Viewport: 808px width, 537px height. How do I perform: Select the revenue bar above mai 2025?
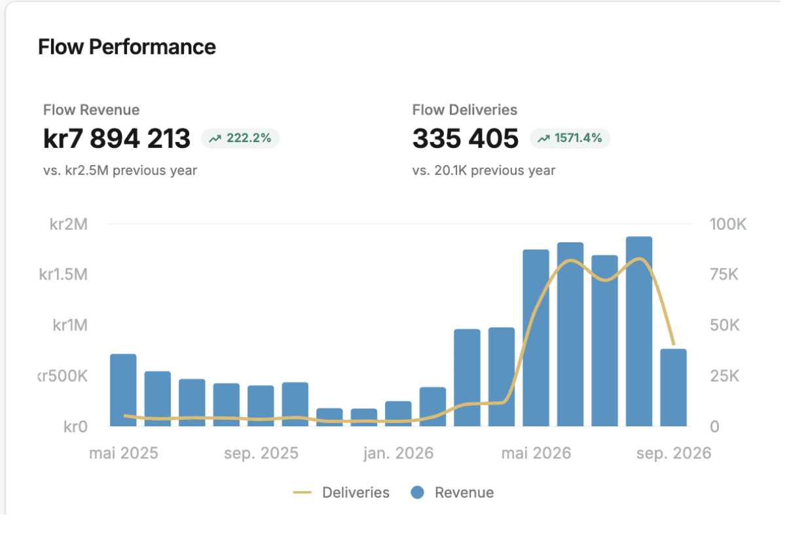click(x=124, y=390)
